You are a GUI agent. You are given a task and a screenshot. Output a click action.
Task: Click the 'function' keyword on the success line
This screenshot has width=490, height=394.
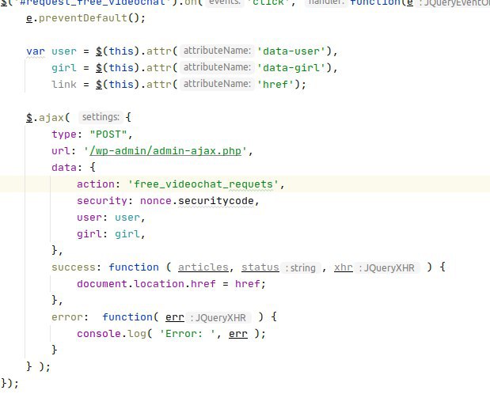pyautogui.click(x=134, y=267)
